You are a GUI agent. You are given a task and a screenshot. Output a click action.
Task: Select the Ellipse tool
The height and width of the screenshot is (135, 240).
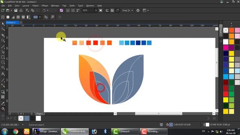(3, 62)
